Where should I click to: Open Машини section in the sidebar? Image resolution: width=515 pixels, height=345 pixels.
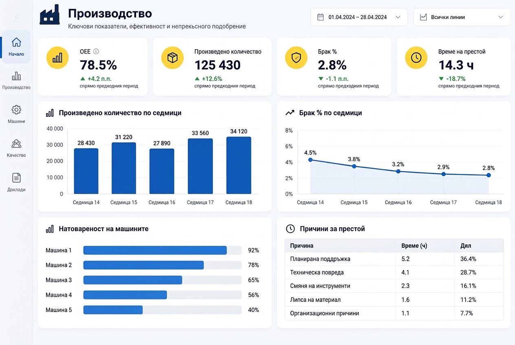tap(16, 114)
